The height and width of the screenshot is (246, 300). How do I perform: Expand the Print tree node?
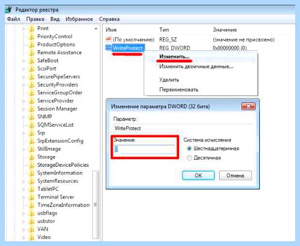tap(24, 29)
